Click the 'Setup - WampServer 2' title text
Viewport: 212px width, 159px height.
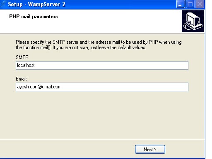pos(36,4)
